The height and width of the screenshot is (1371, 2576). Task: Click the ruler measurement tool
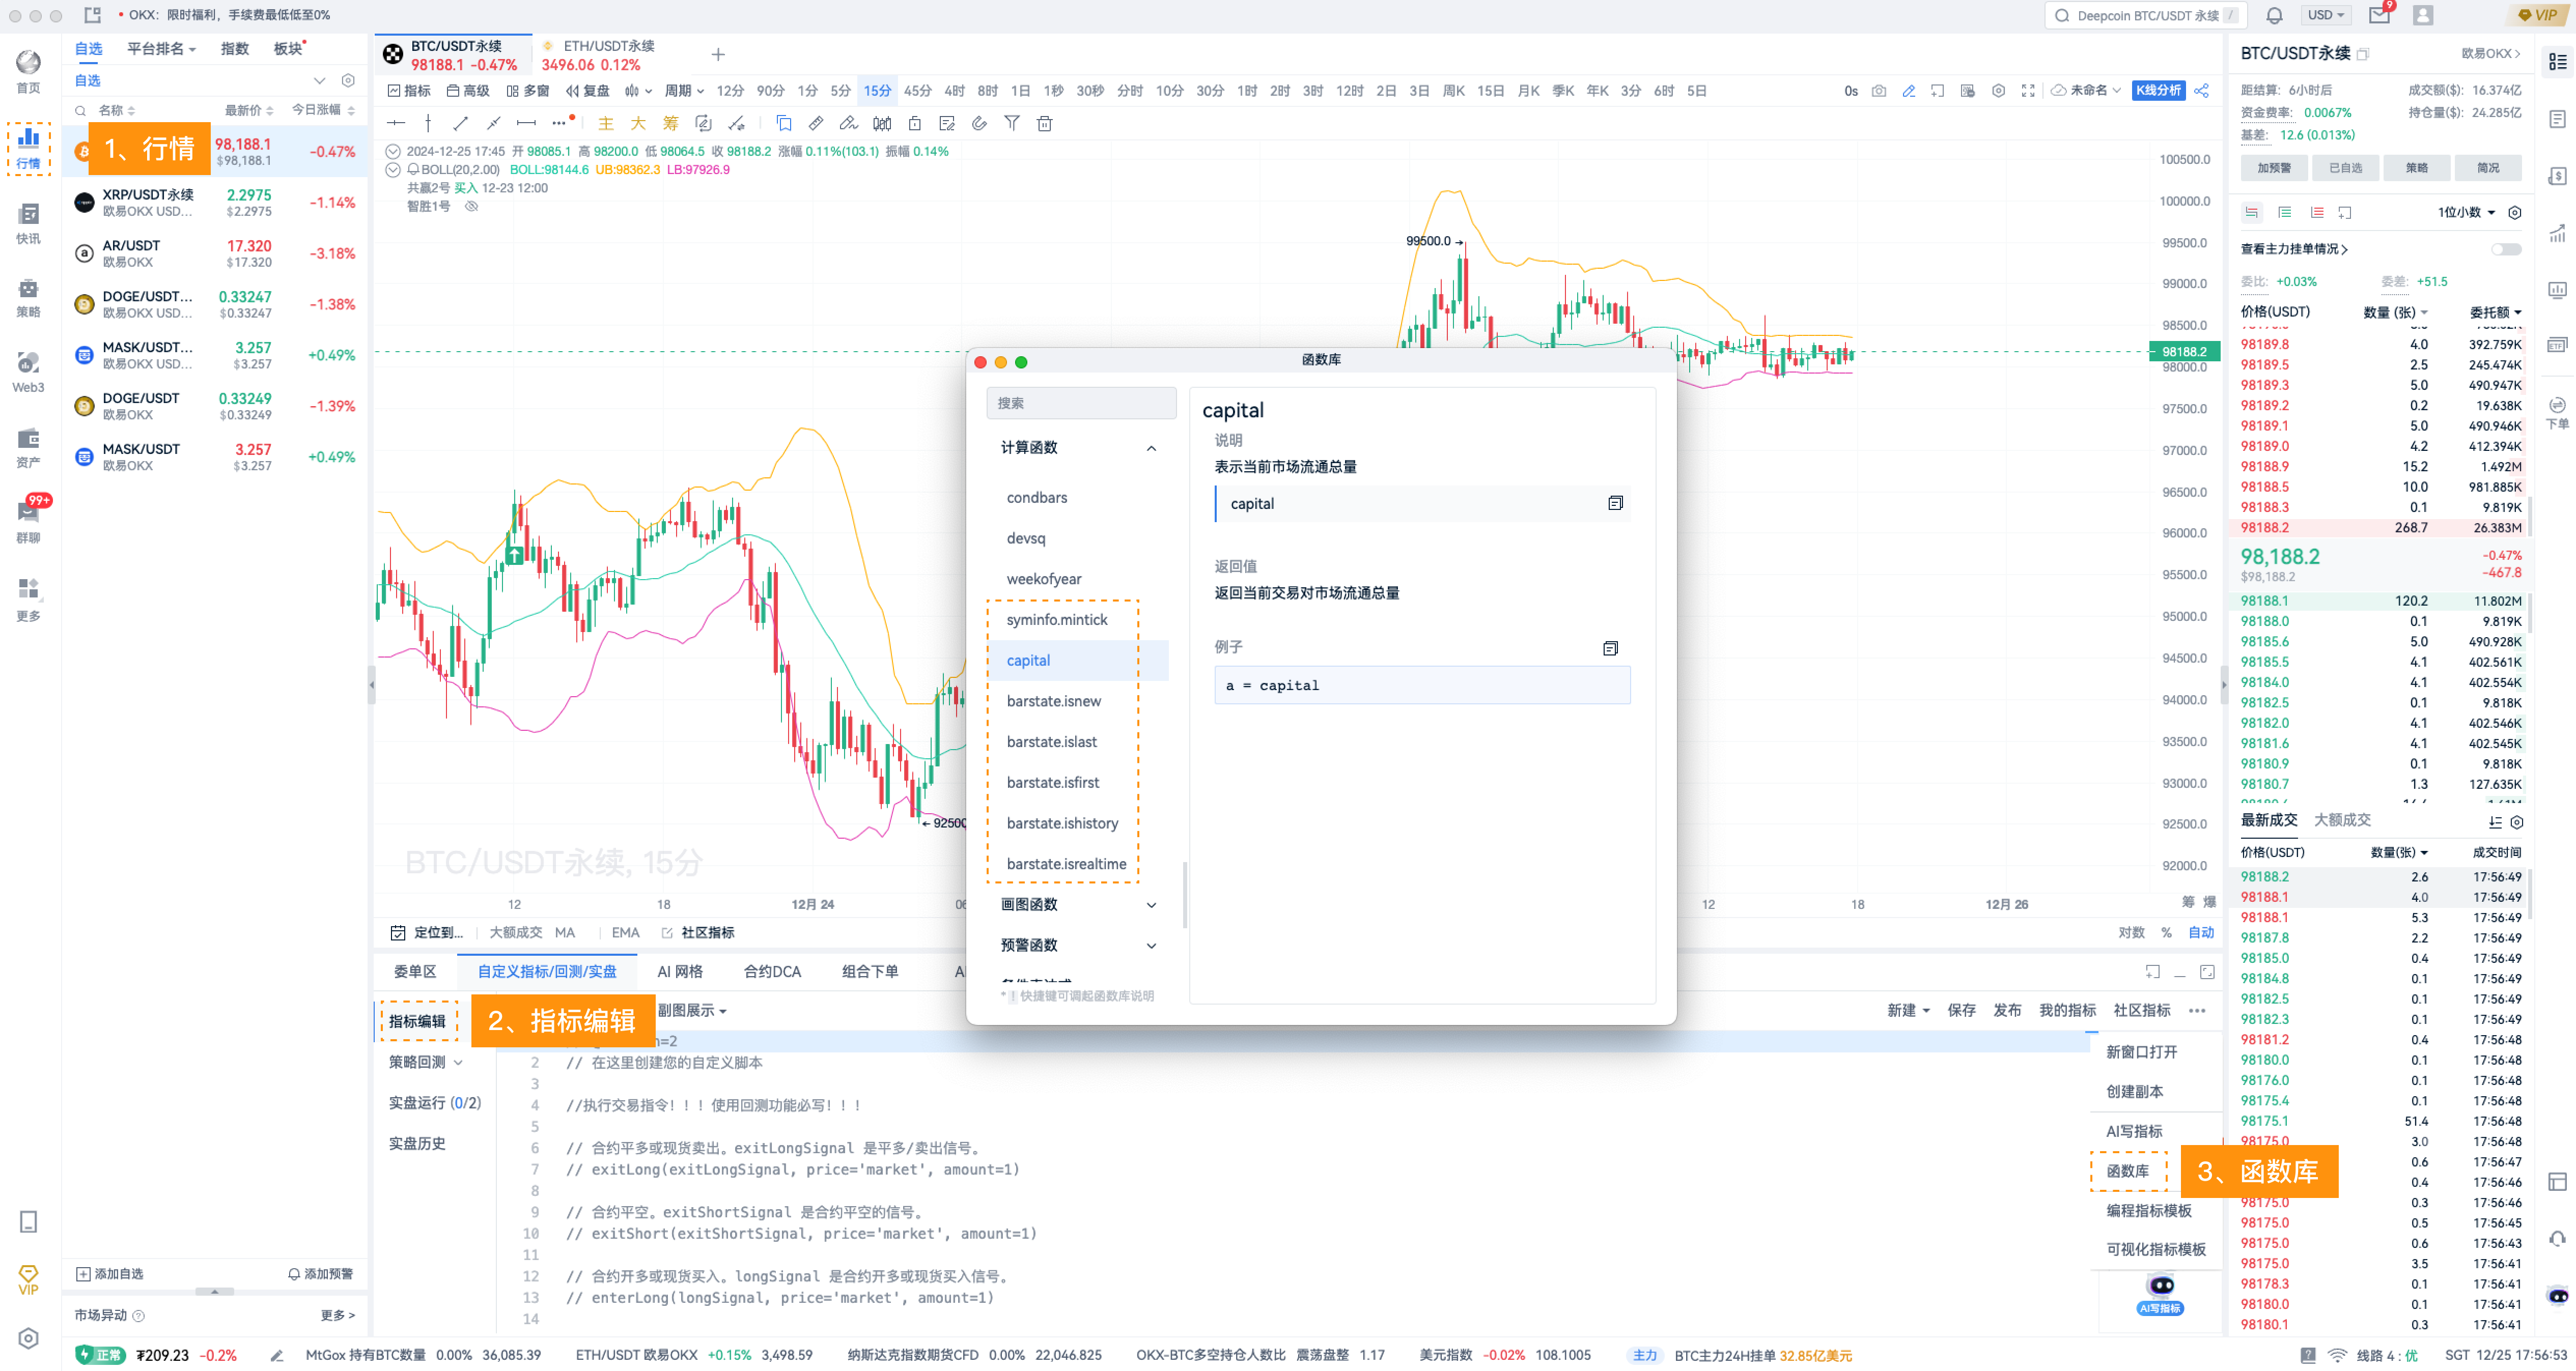[816, 123]
